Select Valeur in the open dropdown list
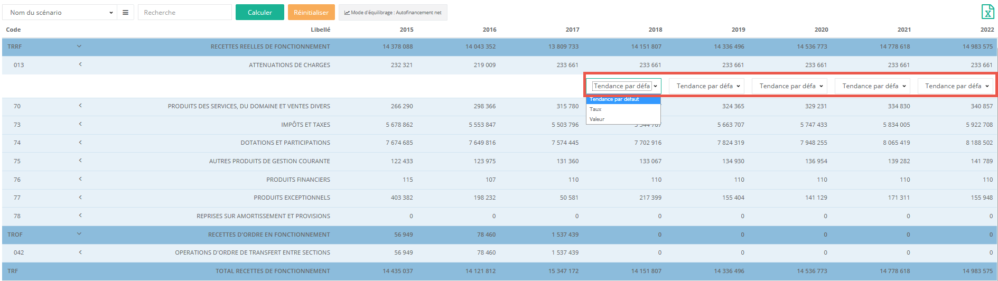This screenshot has height=281, width=998. point(597,119)
